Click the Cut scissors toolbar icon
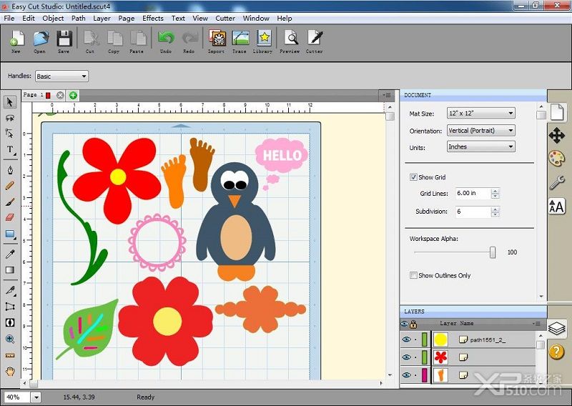Screen dimensions: 572x406 pyautogui.click(x=91, y=41)
